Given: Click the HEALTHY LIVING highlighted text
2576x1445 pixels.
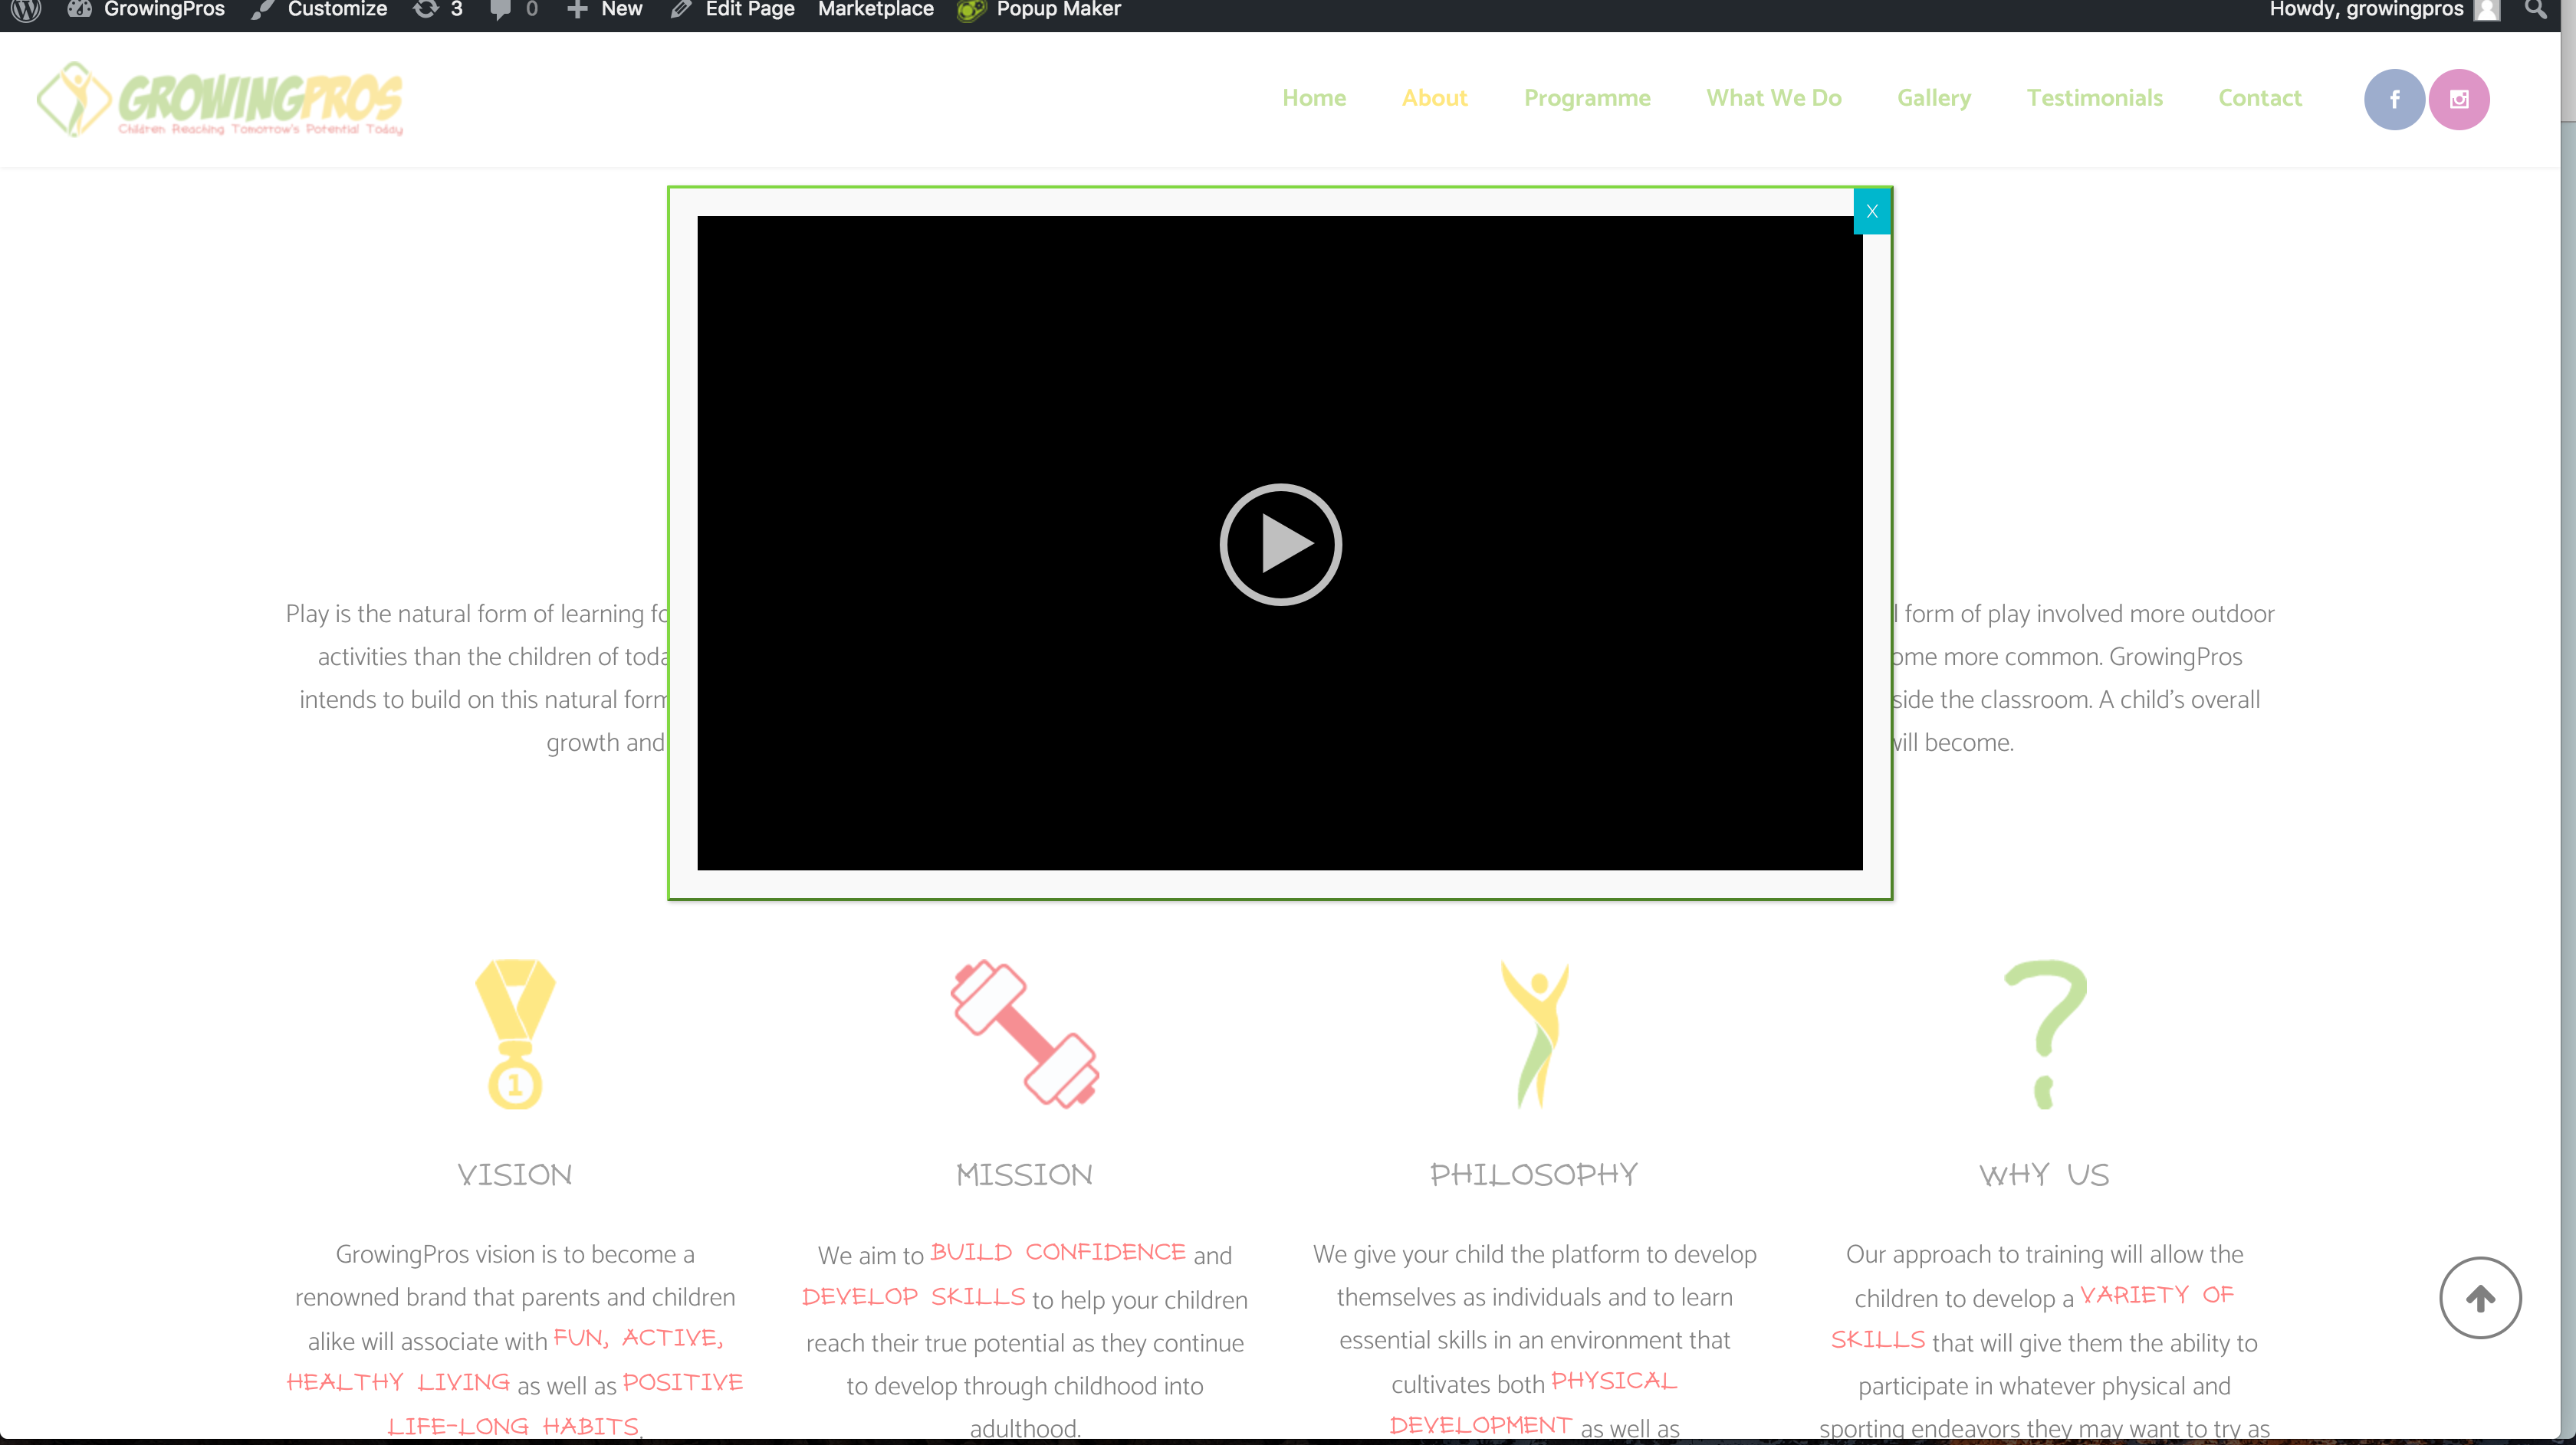Looking at the screenshot, I should click(x=398, y=1382).
